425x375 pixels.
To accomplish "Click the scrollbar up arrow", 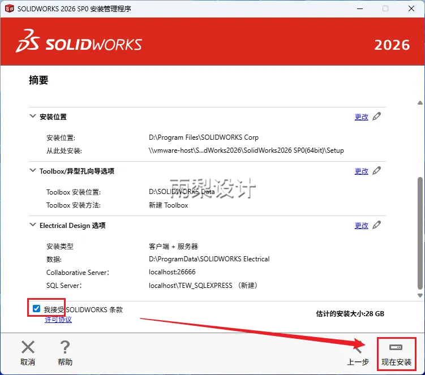I will [x=420, y=103].
